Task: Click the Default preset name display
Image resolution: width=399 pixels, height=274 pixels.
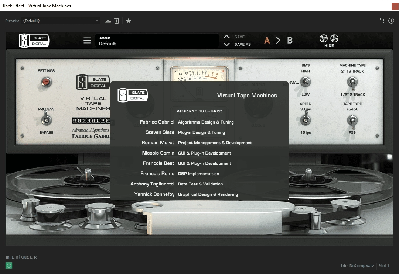Action: 157,41
